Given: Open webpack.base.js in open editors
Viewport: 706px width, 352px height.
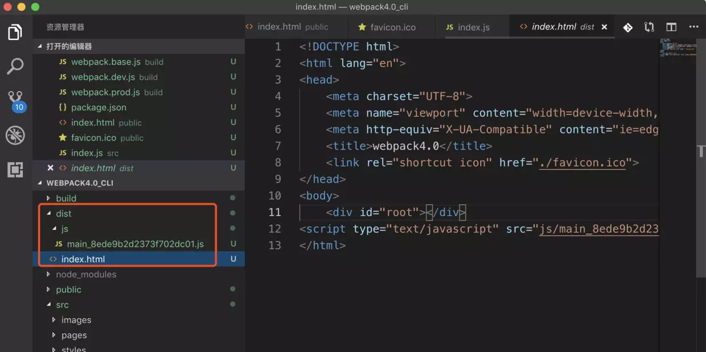Looking at the screenshot, I should point(138,61).
